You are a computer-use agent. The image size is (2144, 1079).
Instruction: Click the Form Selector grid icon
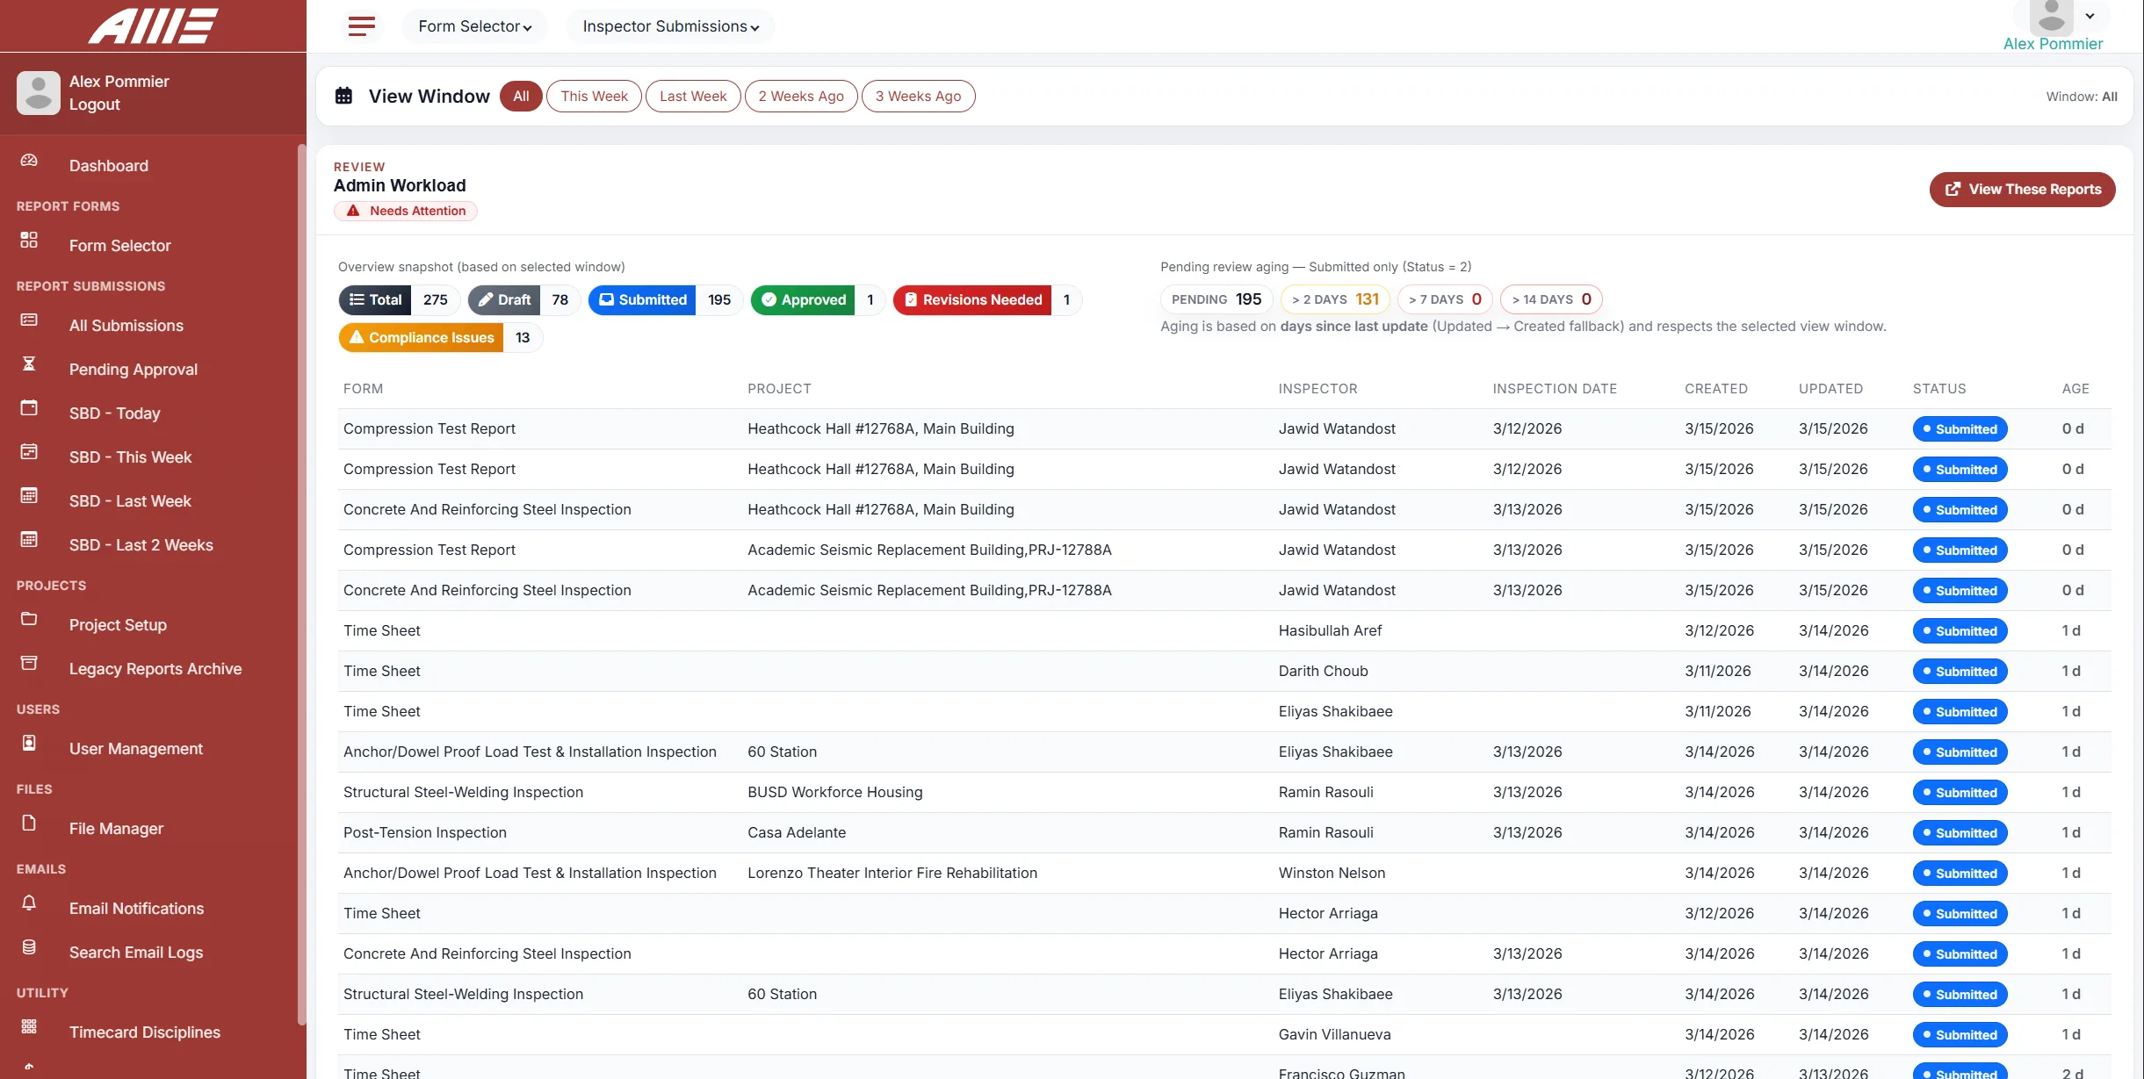tap(29, 240)
